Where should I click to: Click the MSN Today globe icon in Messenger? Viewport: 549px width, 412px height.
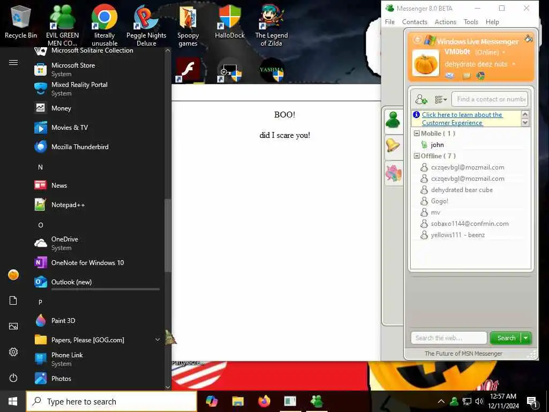pyautogui.click(x=480, y=76)
